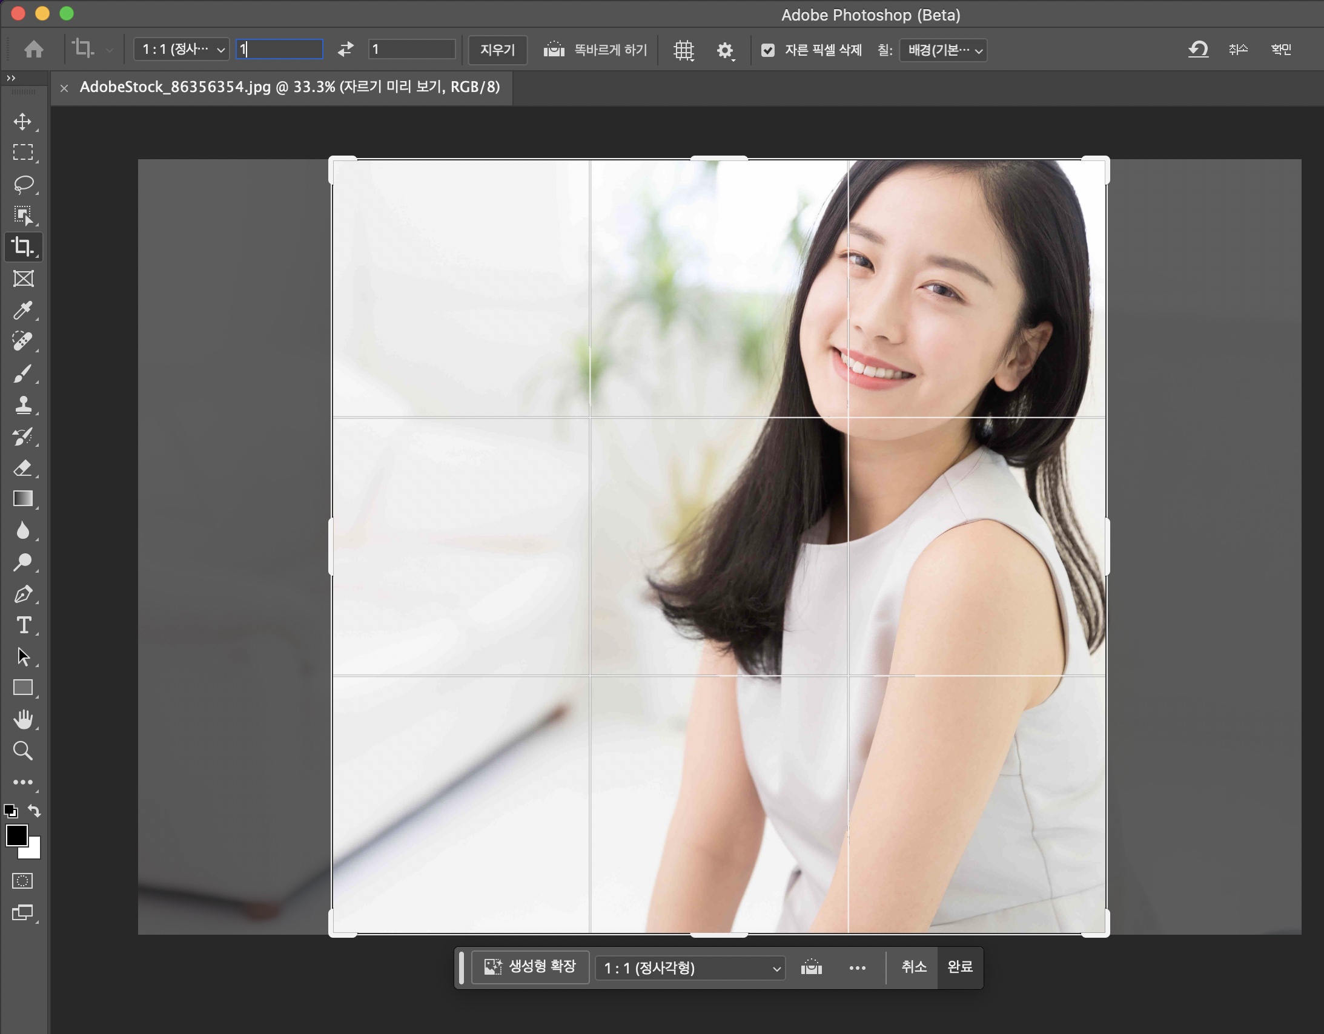Expand the 칠 배경 fill dropdown

point(942,50)
